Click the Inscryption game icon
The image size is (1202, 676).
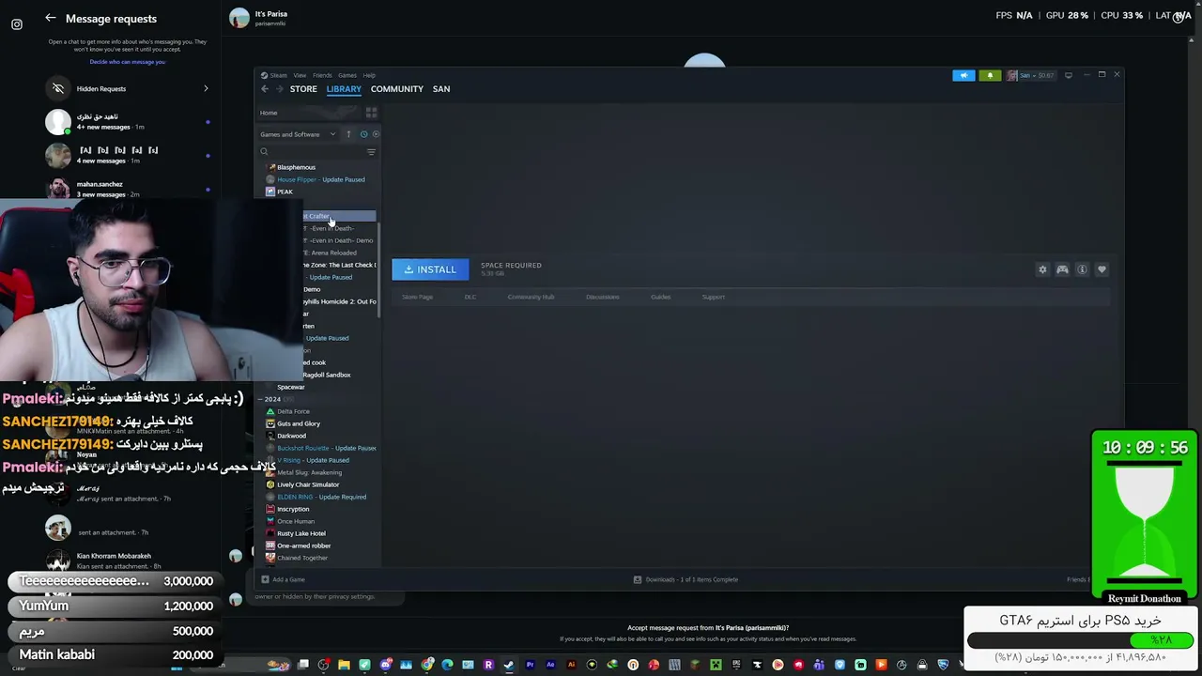pos(270,509)
